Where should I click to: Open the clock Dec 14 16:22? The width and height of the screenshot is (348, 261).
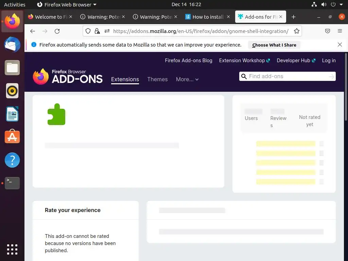click(186, 4)
